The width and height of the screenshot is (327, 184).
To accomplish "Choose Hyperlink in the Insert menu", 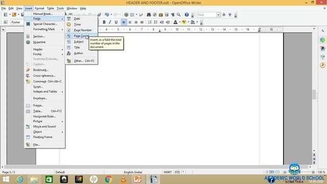I will click(x=44, y=42).
